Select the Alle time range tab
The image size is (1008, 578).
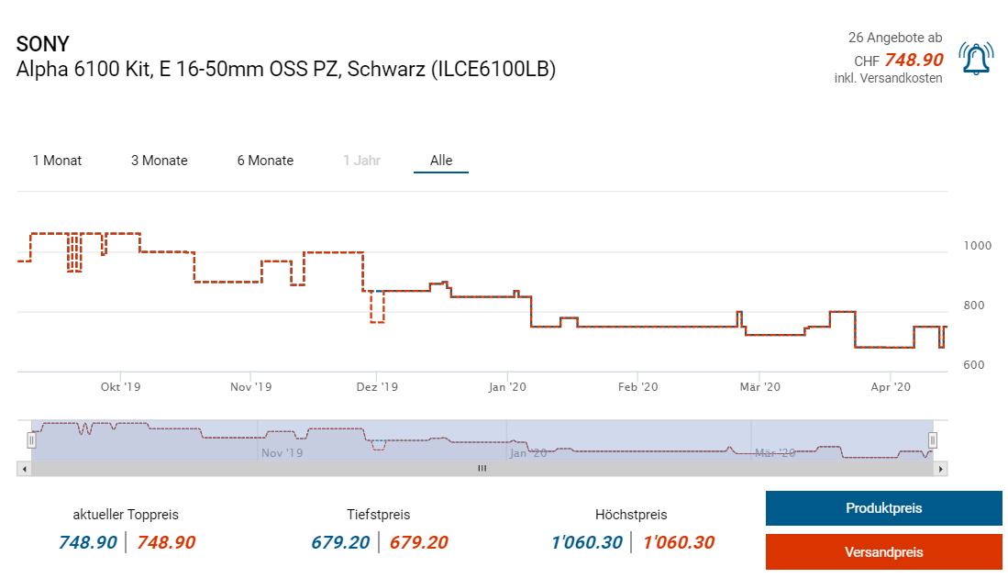[x=441, y=161]
